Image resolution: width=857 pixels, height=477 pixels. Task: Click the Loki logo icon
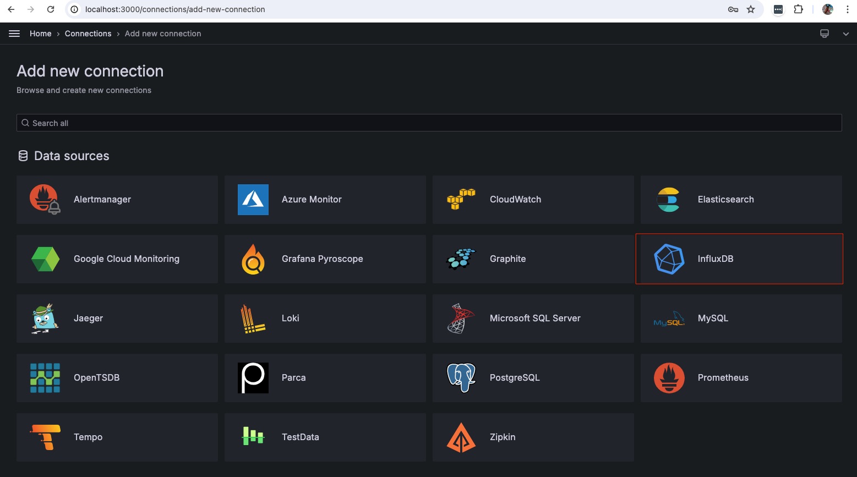[x=253, y=319]
